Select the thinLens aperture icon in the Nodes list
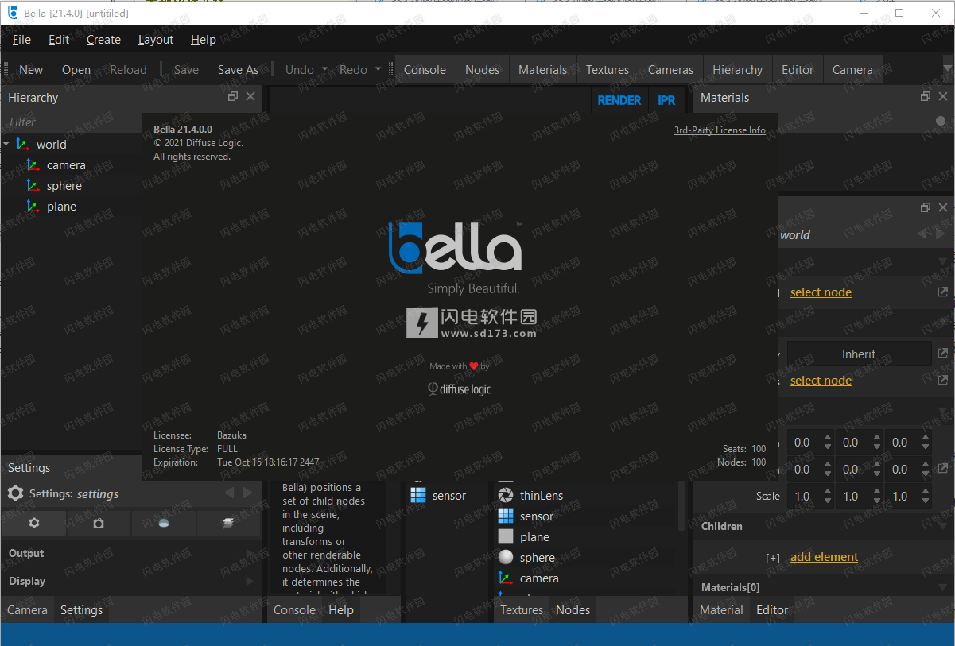Viewport: 955px width, 646px height. click(506, 495)
